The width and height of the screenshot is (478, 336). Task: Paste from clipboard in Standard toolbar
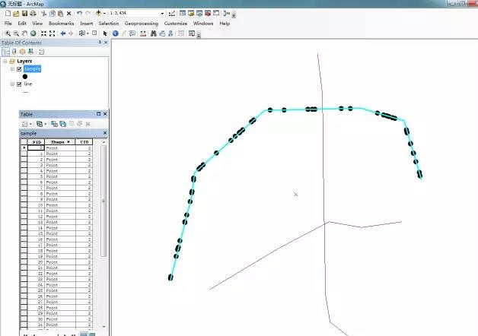(60, 14)
